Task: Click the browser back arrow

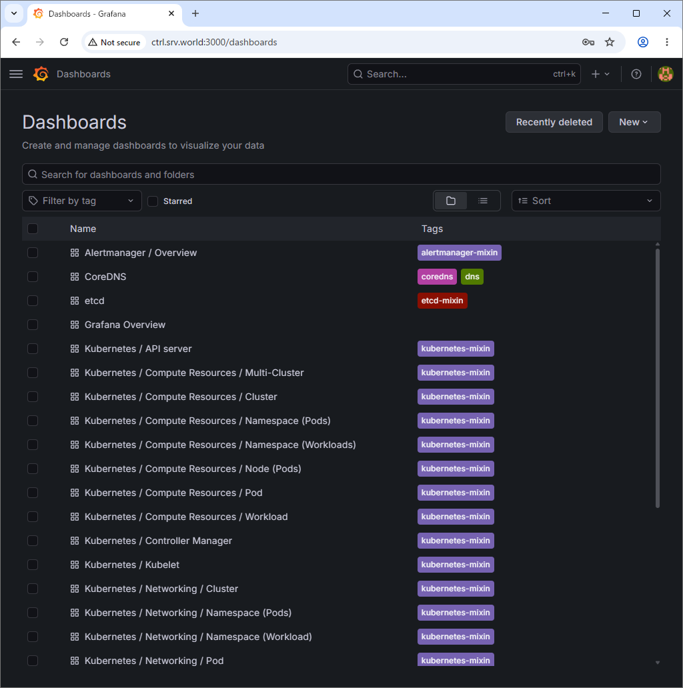Action: 16,42
